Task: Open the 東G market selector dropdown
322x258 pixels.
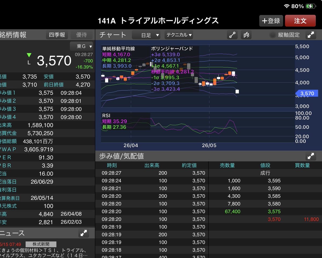Action: [82, 46]
